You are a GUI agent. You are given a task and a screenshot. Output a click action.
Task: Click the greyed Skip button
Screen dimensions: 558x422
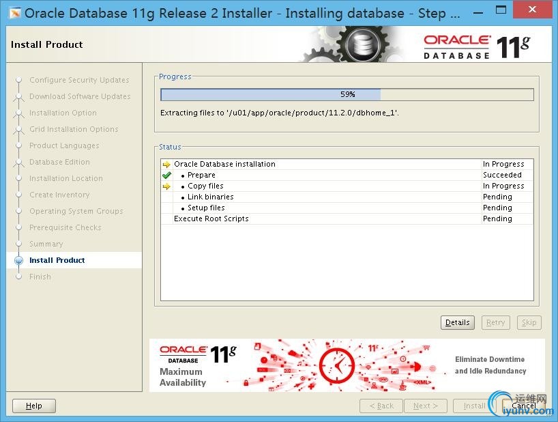tap(529, 322)
